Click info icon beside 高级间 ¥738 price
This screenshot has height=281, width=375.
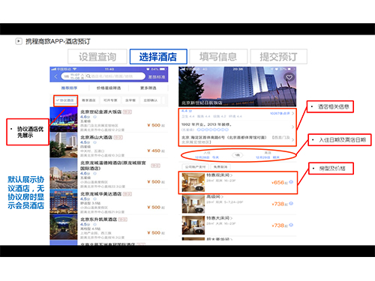pos(291,204)
